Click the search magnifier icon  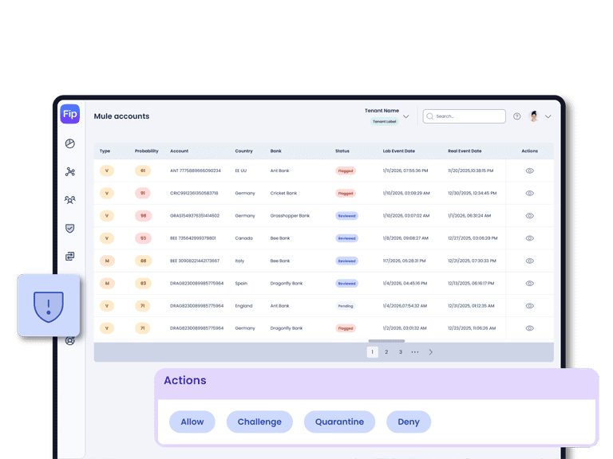[430, 116]
